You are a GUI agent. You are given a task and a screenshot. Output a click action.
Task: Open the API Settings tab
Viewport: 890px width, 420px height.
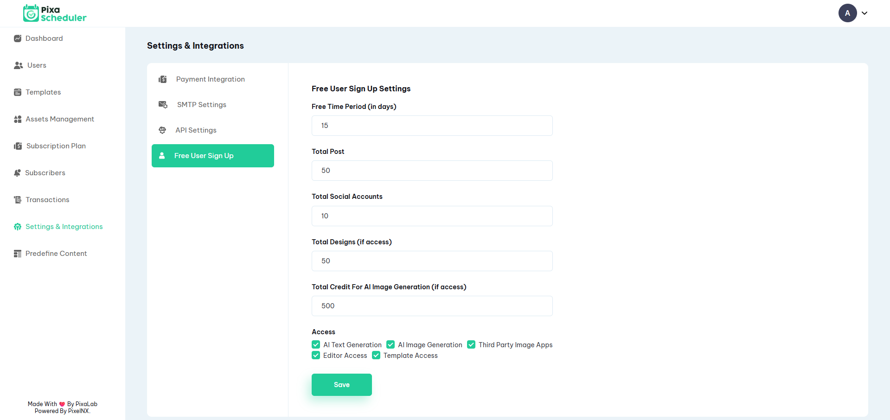click(196, 130)
